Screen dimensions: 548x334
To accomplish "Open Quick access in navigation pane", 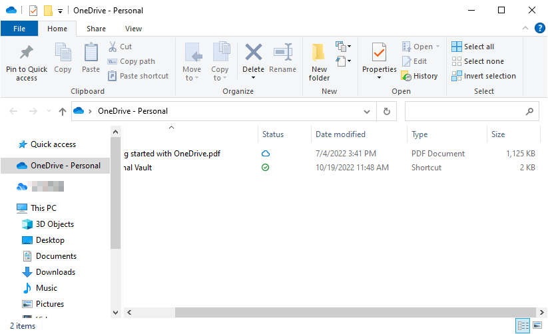I will pyautogui.click(x=47, y=144).
